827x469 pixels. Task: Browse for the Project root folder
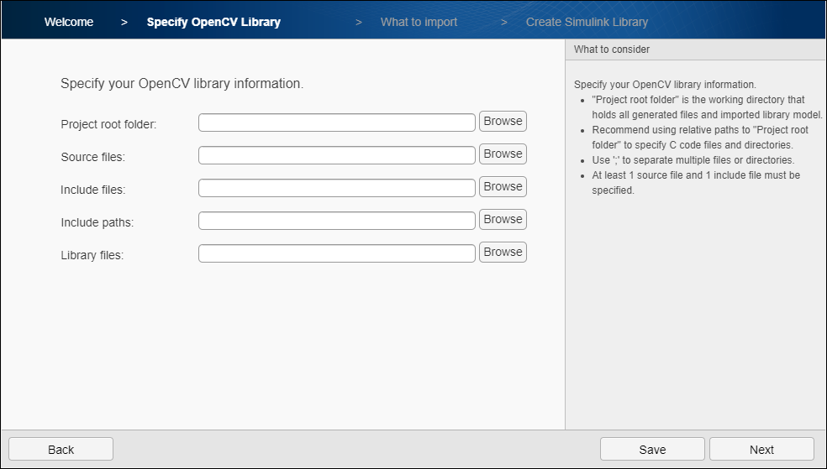503,122
